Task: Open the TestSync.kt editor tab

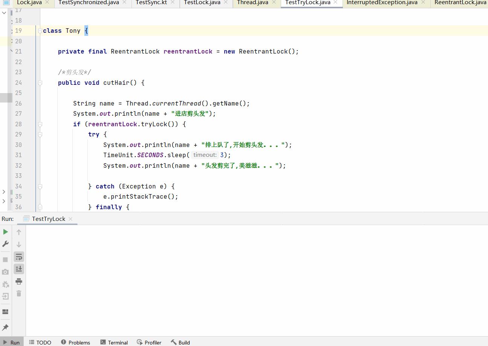Action: 151,3
